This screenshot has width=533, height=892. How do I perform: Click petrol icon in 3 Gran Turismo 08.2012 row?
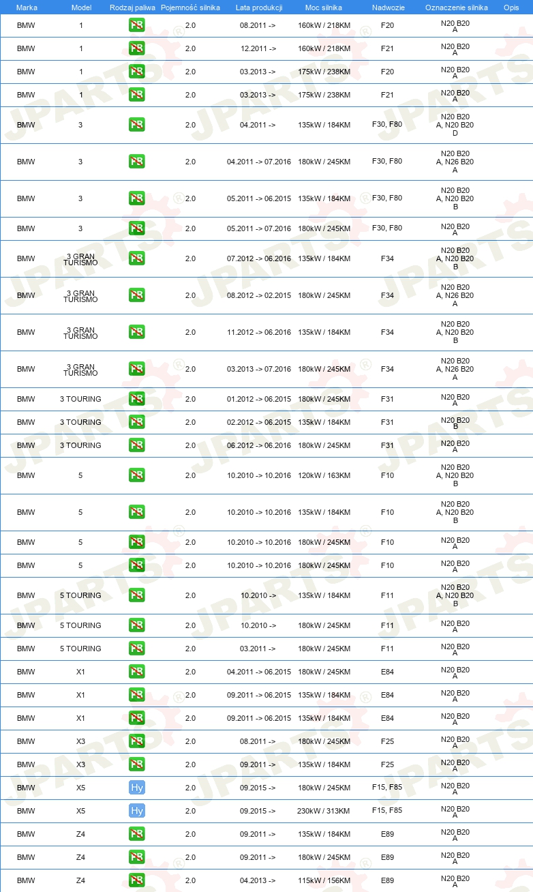pos(137,295)
